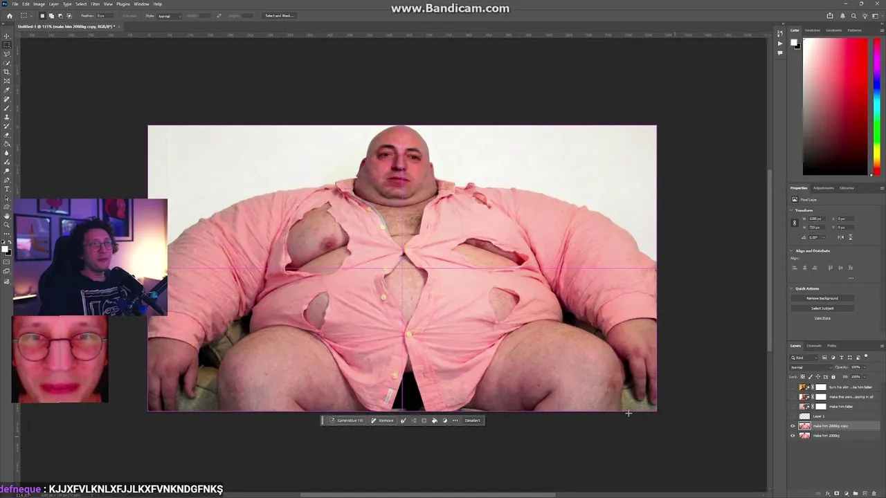The image size is (886, 498).
Task: Switch to the Swatches tab
Action: (x=813, y=30)
